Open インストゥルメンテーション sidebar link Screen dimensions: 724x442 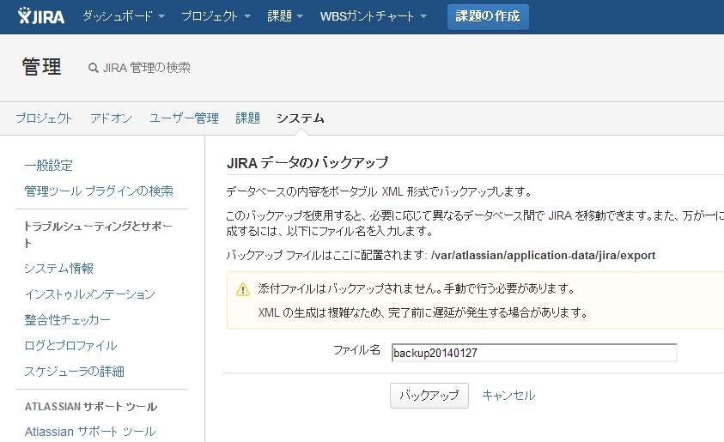[89, 294]
